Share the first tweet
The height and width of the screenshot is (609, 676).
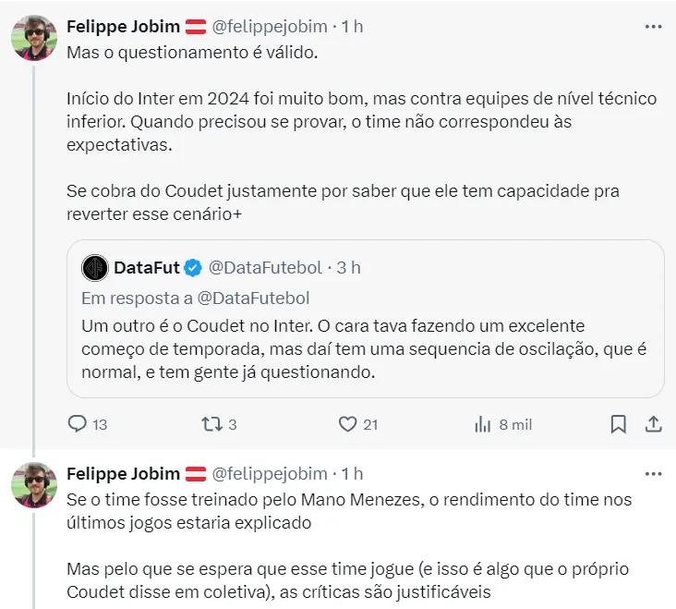[652, 424]
